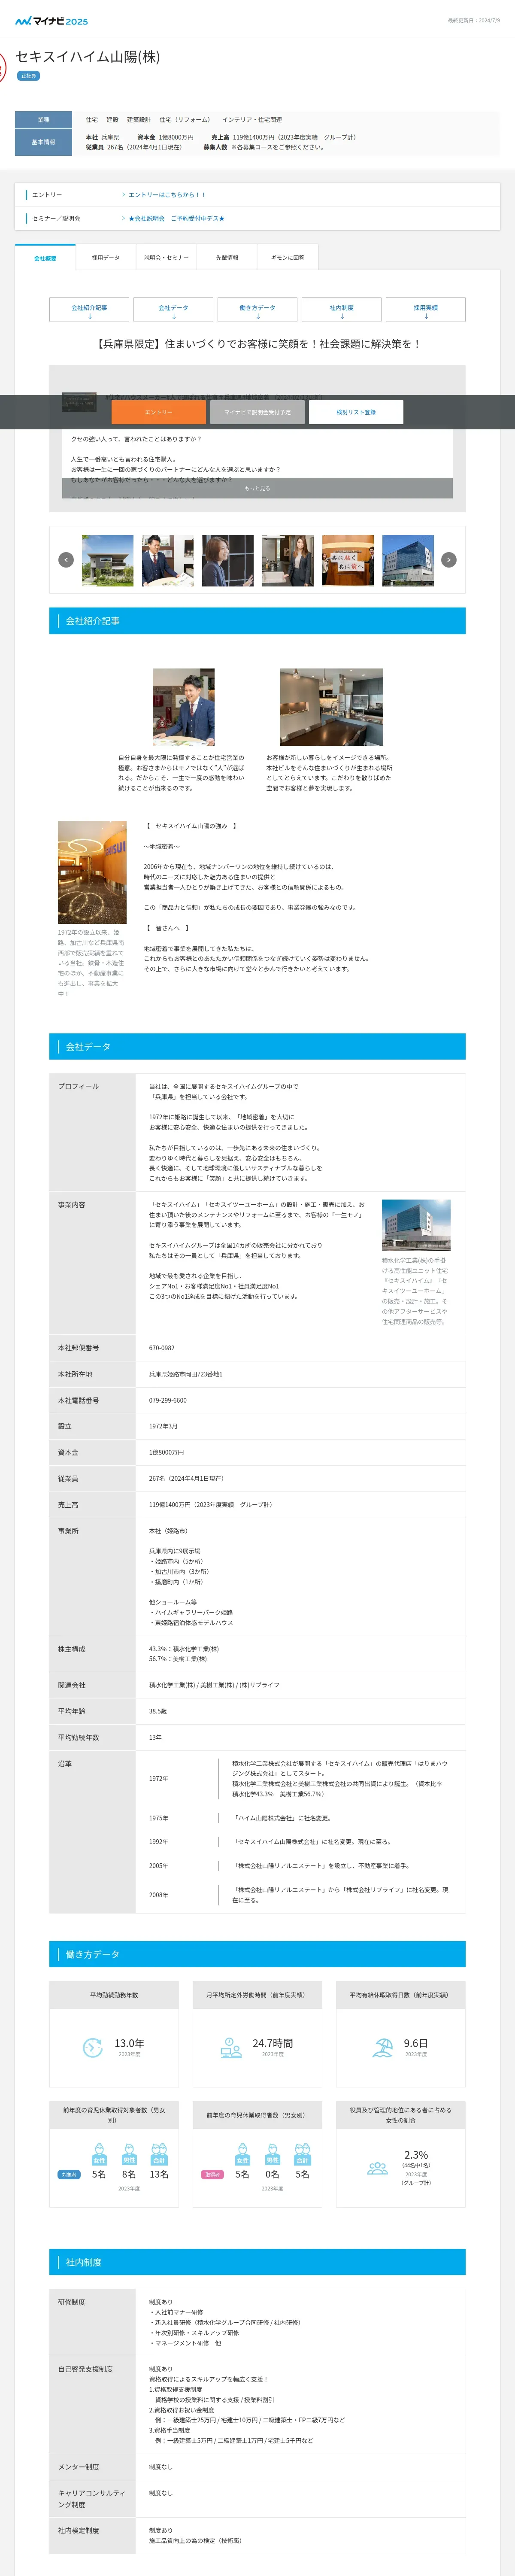Jump to 会社紹介記事 section anchor
The height and width of the screenshot is (2576, 515).
coord(89,309)
